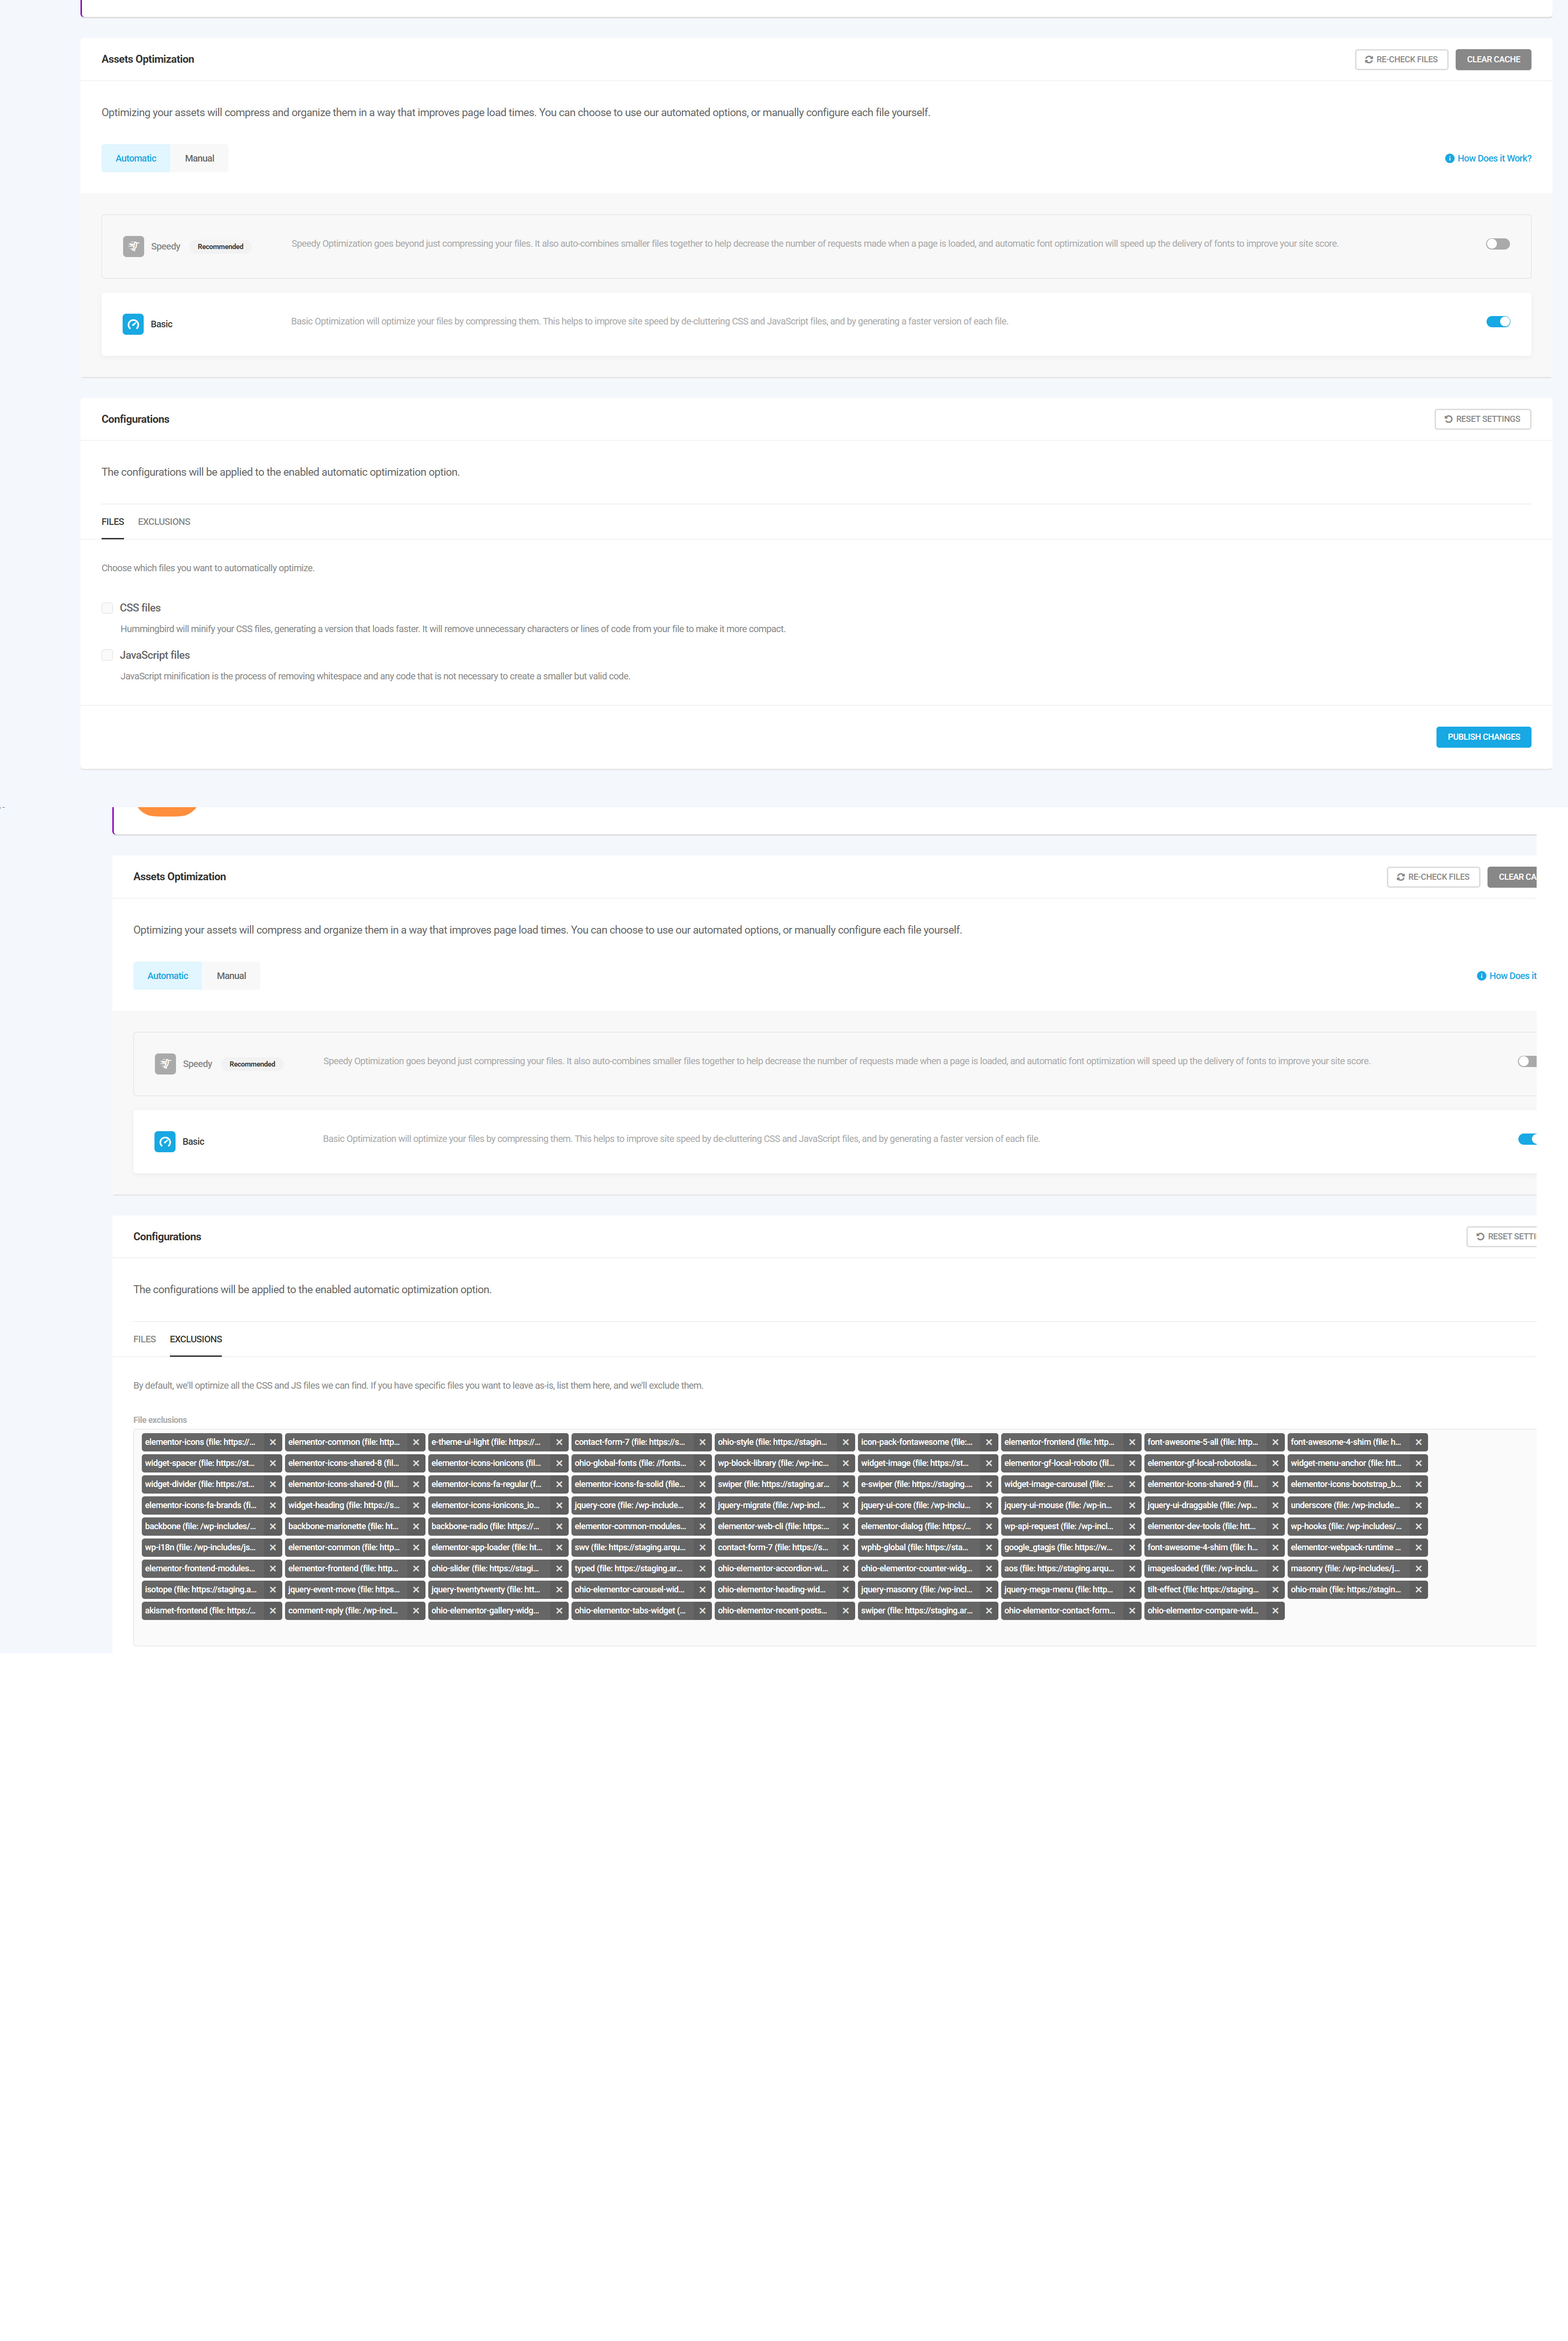Click the ohio-elementor-gallery-widget tag text
The height and width of the screenshot is (2341, 1568).
click(x=485, y=1610)
